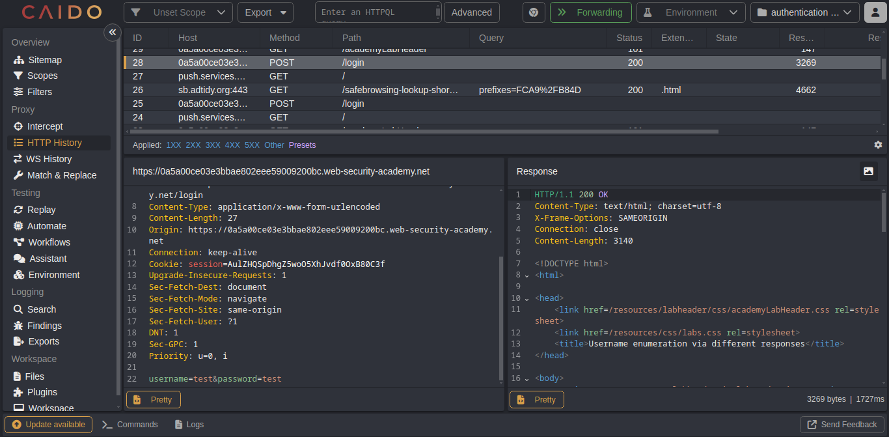Click the Update available button
Screen dimensions: 889x437
tap(49, 425)
